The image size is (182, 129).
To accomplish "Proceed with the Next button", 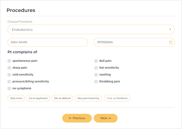I will 106,118.
